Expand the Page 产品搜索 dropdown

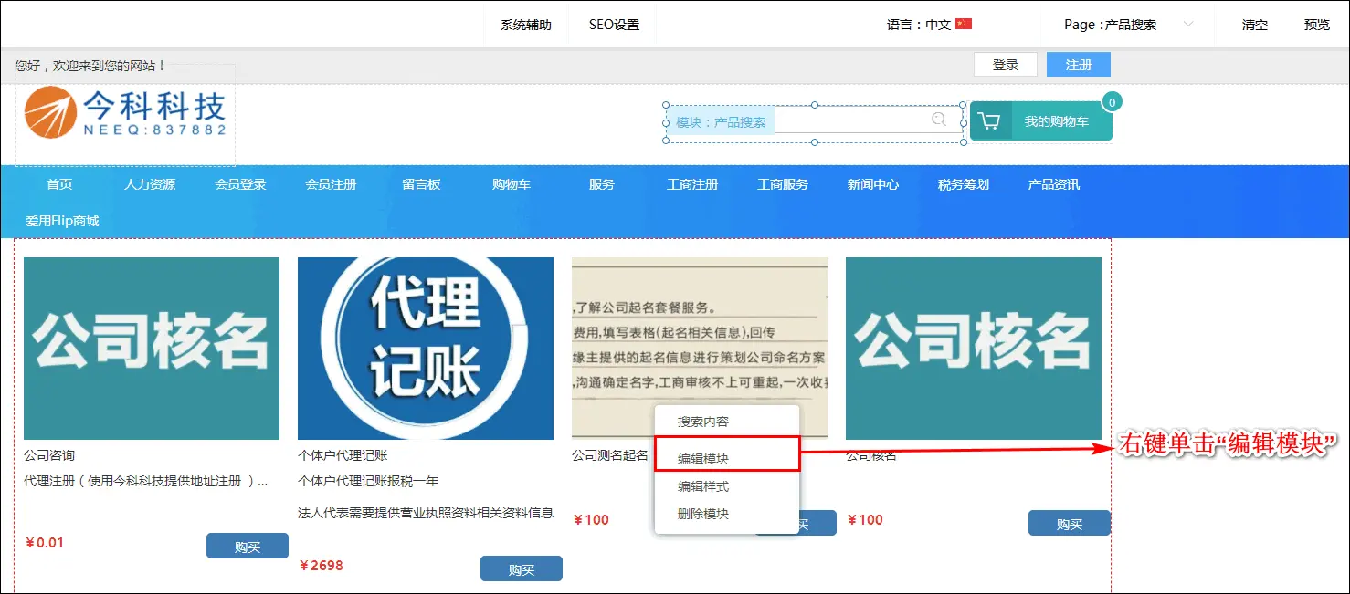coord(1188,25)
